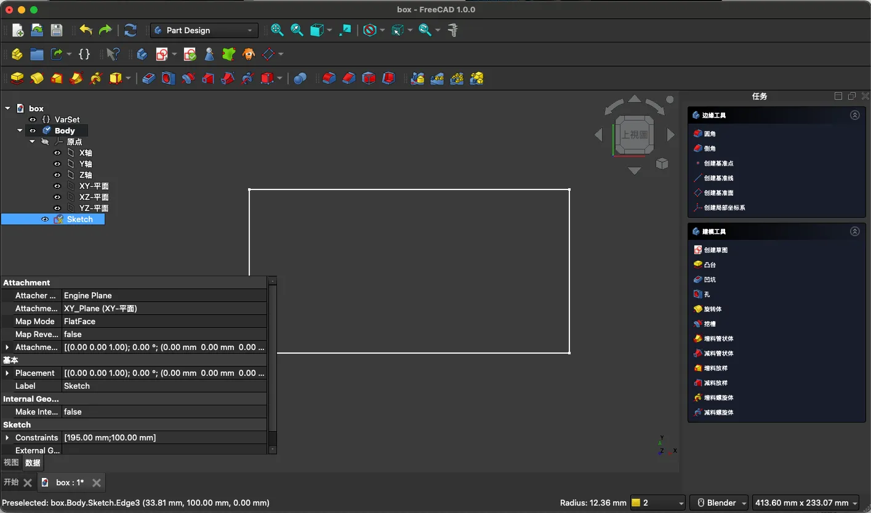The height and width of the screenshot is (513, 871).
Task: Collapse the 建模工具 task section
Action: [x=854, y=231]
